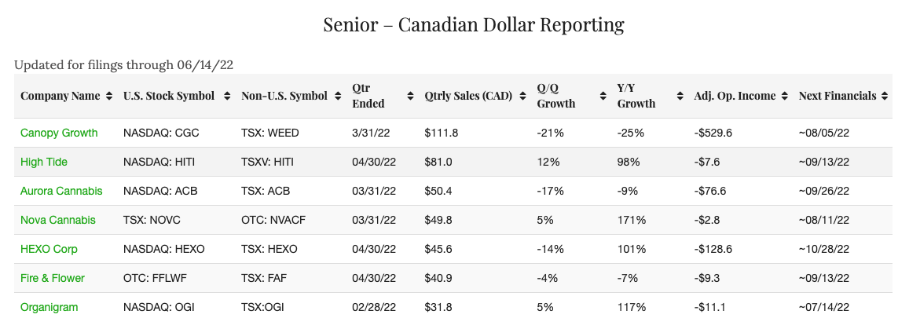The height and width of the screenshot is (329, 909).
Task: Click Y/Y Growth sort arrows
Action: pyautogui.click(x=682, y=96)
